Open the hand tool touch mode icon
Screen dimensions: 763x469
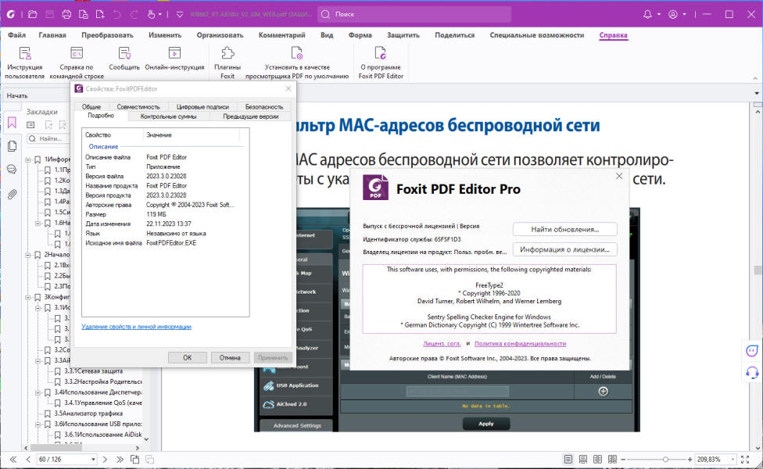click(x=152, y=14)
